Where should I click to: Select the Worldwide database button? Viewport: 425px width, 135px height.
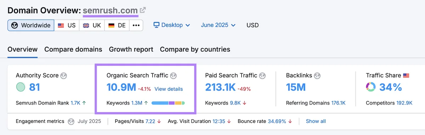[x=31, y=25]
